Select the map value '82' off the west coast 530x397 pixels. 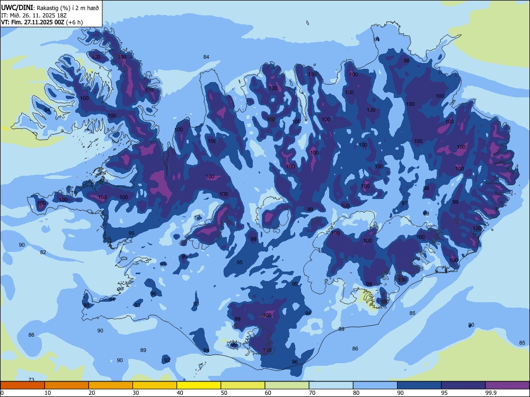[x=43, y=252]
